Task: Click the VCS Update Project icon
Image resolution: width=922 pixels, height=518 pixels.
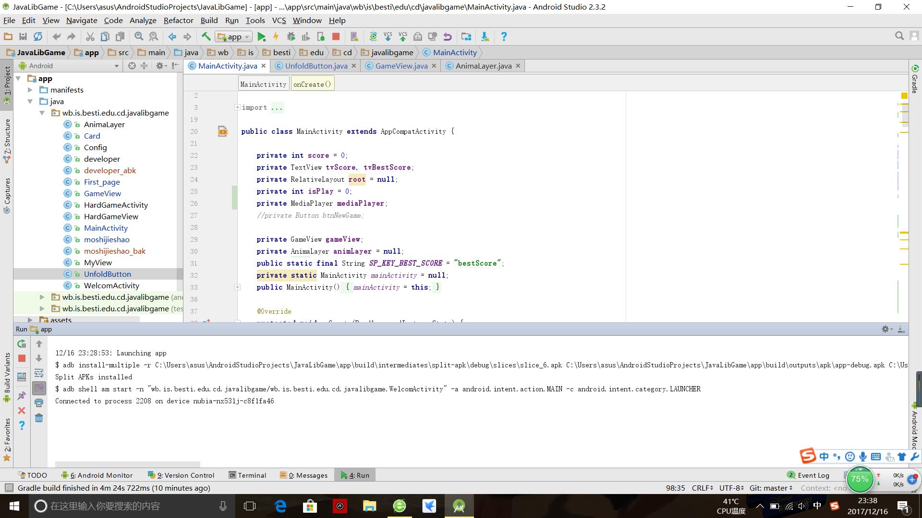Action: tap(388, 36)
